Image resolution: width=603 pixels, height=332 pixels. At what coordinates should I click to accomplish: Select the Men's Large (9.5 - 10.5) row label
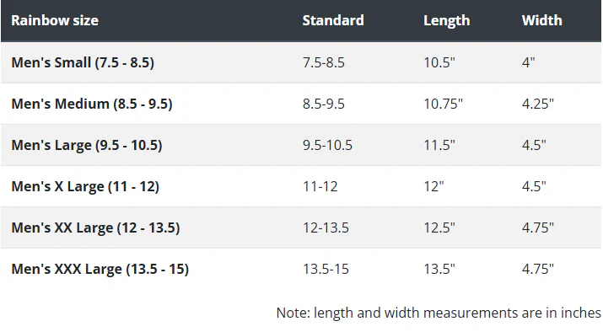click(87, 145)
